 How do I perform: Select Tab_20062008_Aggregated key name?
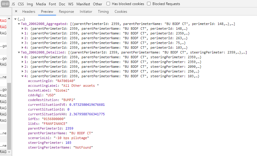tap(44, 24)
